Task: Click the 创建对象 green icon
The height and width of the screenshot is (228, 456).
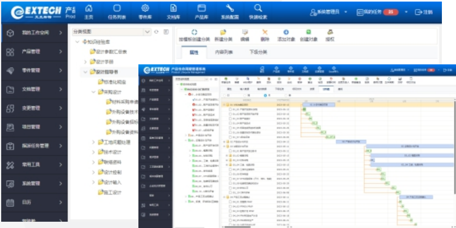Action: tap(308, 33)
